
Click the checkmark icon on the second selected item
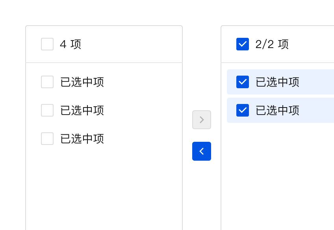pos(243,110)
